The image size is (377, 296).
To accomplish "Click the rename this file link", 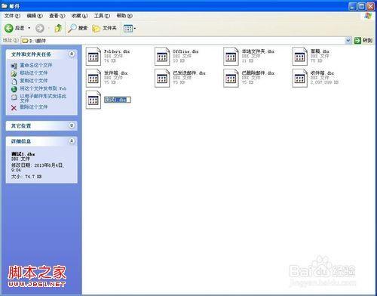I will coord(36,65).
